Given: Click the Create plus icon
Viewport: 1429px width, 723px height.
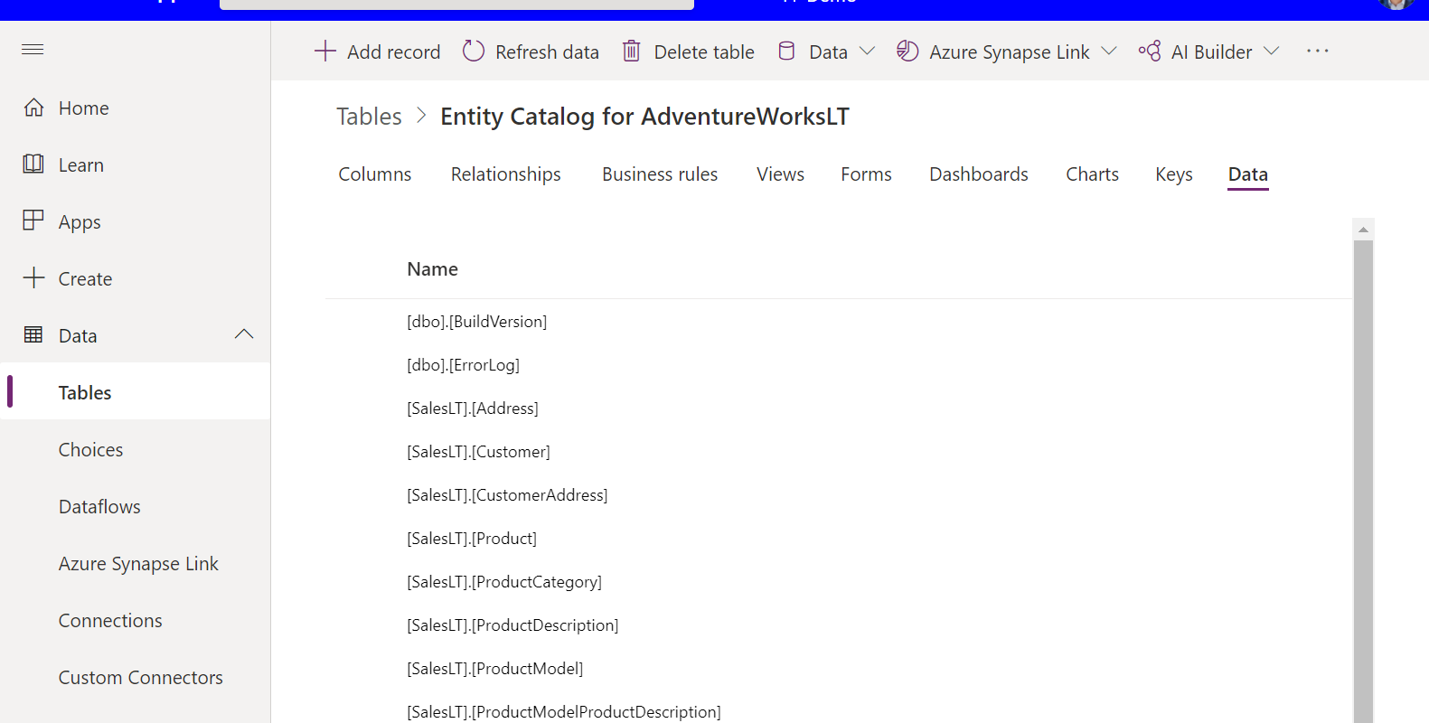Looking at the screenshot, I should pos(33,277).
